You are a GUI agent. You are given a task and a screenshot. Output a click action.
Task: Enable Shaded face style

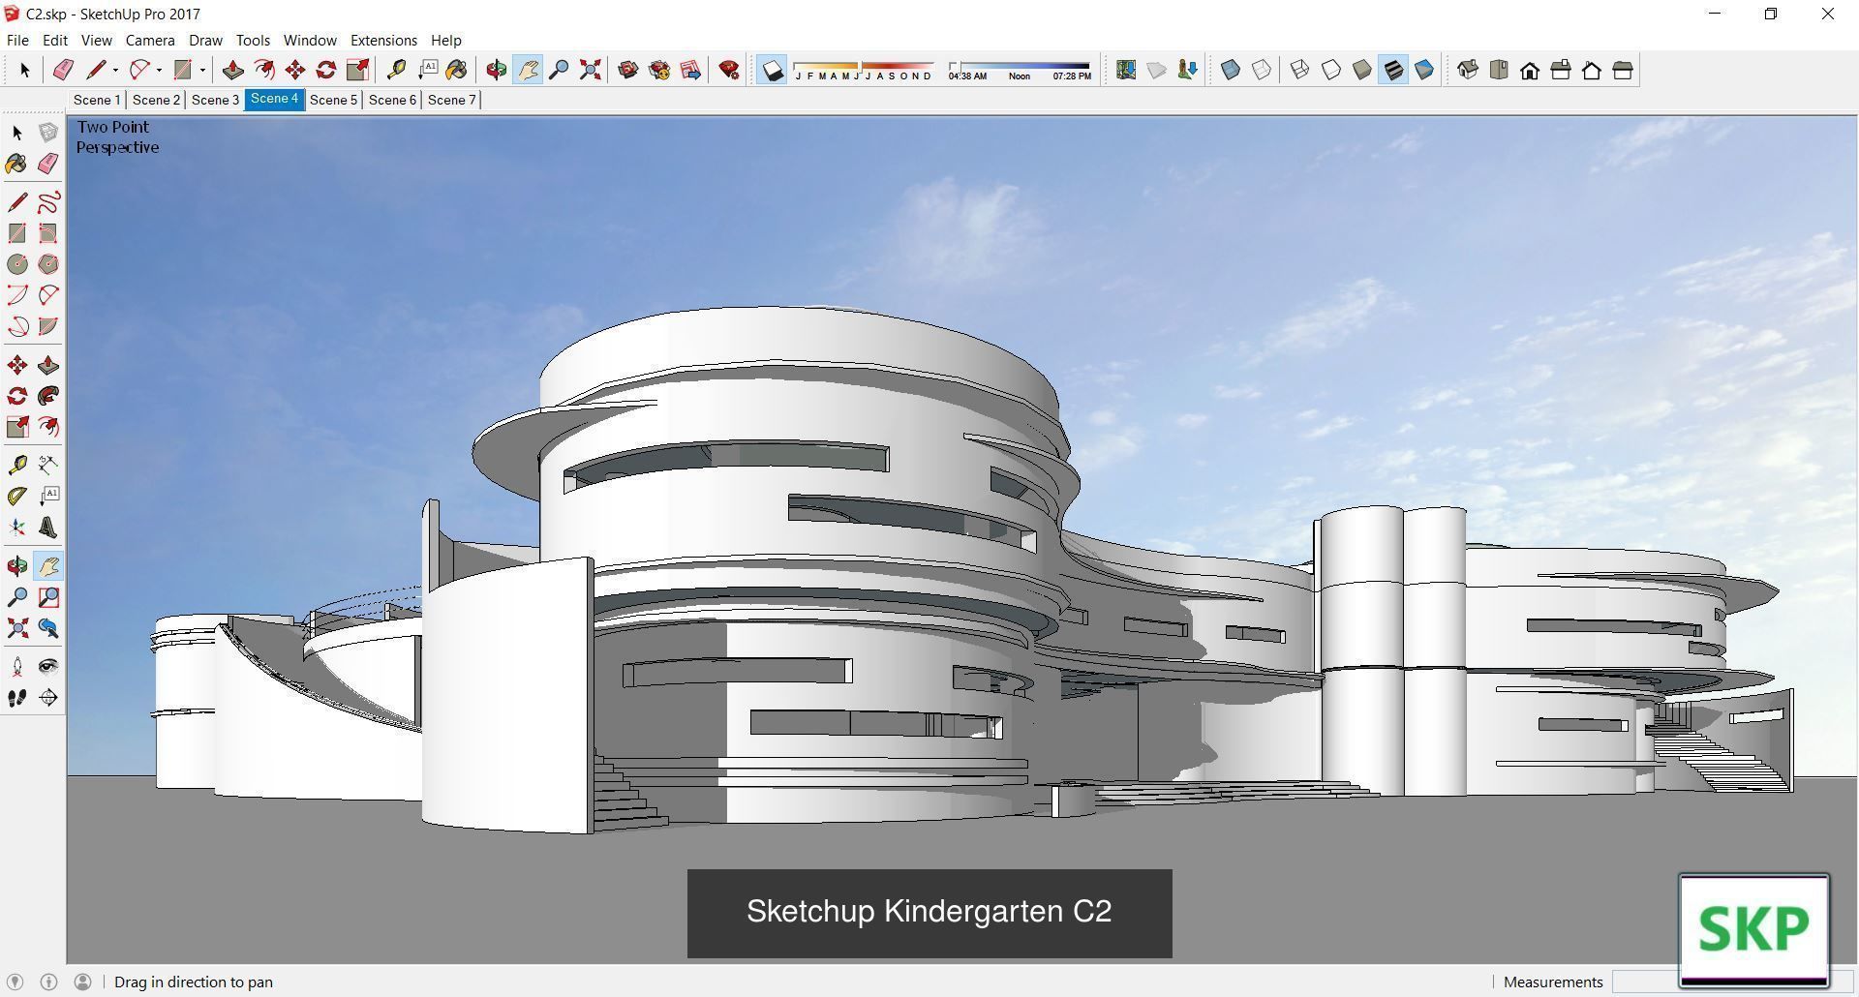[1362, 70]
